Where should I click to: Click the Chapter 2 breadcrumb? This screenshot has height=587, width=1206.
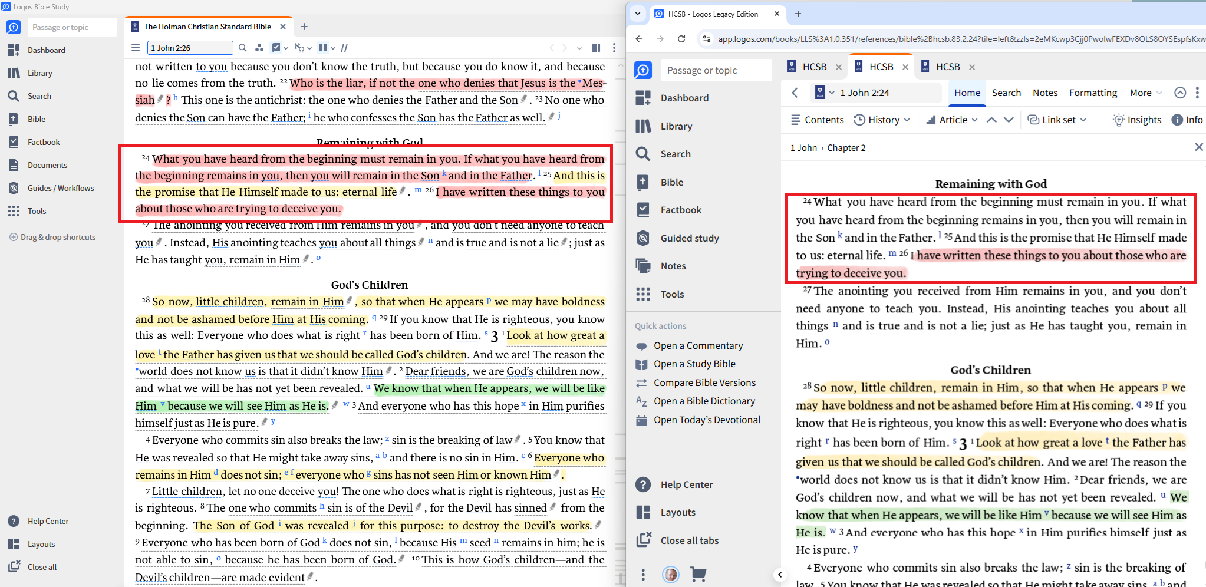(846, 148)
